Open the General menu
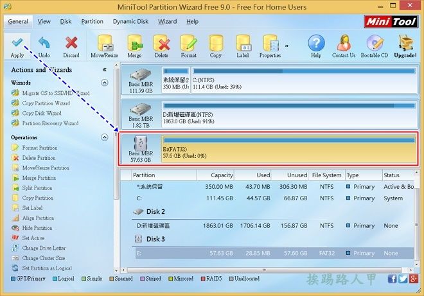 tap(18, 21)
